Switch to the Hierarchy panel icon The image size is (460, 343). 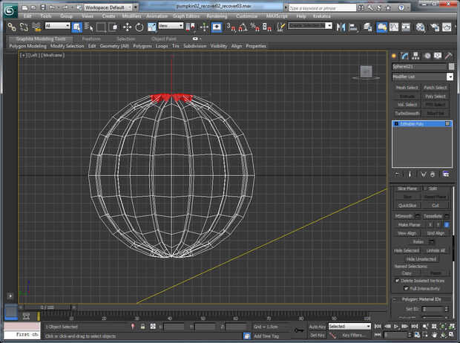416,56
